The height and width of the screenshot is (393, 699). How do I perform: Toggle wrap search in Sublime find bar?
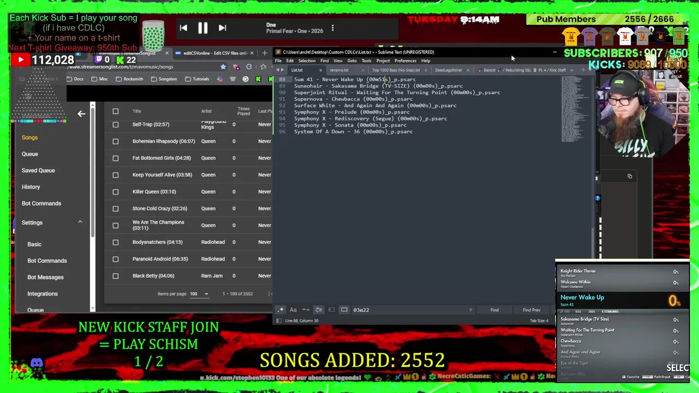click(319, 310)
